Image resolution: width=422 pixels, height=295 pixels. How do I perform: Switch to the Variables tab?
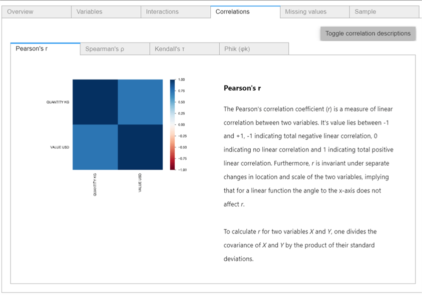(x=89, y=11)
